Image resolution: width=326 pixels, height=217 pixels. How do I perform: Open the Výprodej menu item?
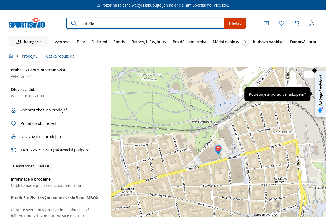tap(62, 42)
